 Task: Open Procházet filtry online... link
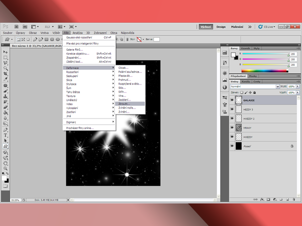click(81, 128)
